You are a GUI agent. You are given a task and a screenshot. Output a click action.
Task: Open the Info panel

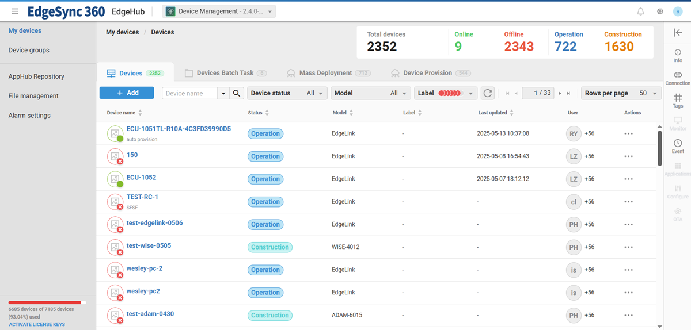click(678, 55)
